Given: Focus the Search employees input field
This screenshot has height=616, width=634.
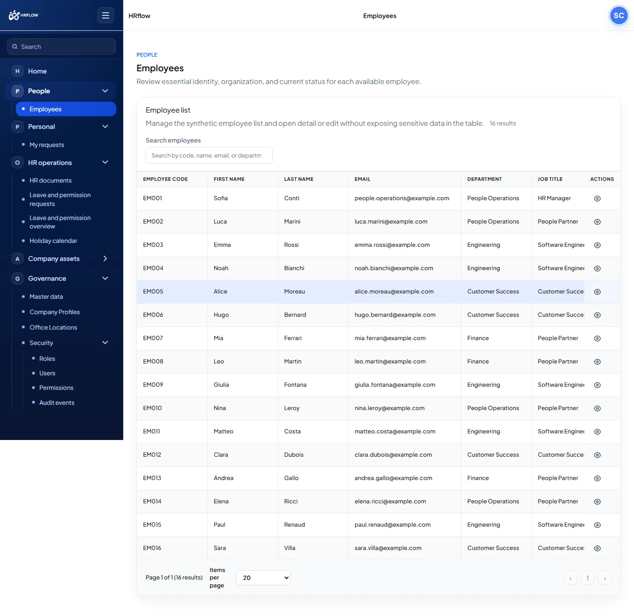Looking at the screenshot, I should (x=209, y=155).
